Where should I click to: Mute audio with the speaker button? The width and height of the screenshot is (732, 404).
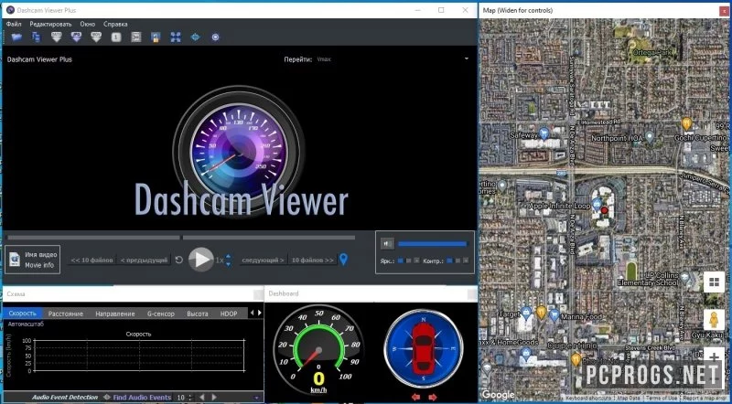tap(387, 243)
